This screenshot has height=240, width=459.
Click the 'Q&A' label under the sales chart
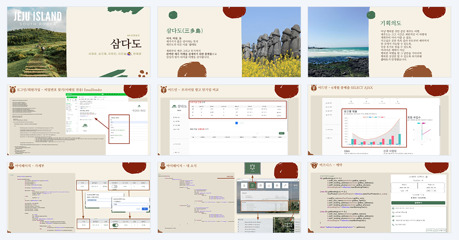[x=347, y=151]
